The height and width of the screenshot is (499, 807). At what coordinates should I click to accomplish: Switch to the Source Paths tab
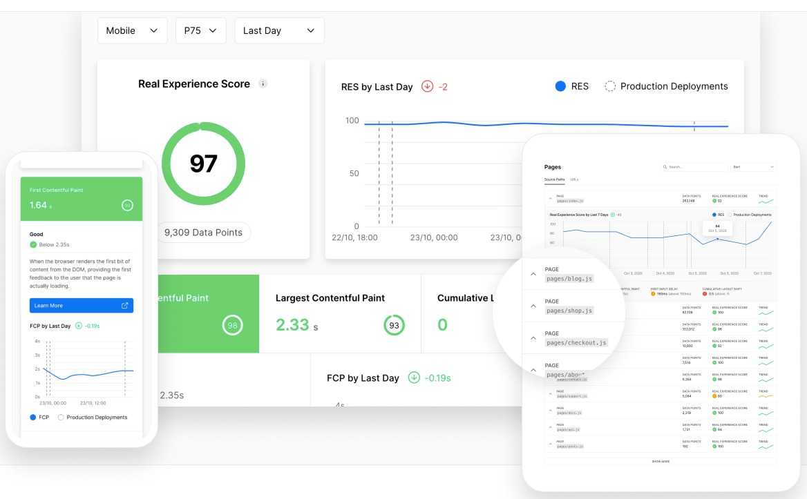[554, 179]
